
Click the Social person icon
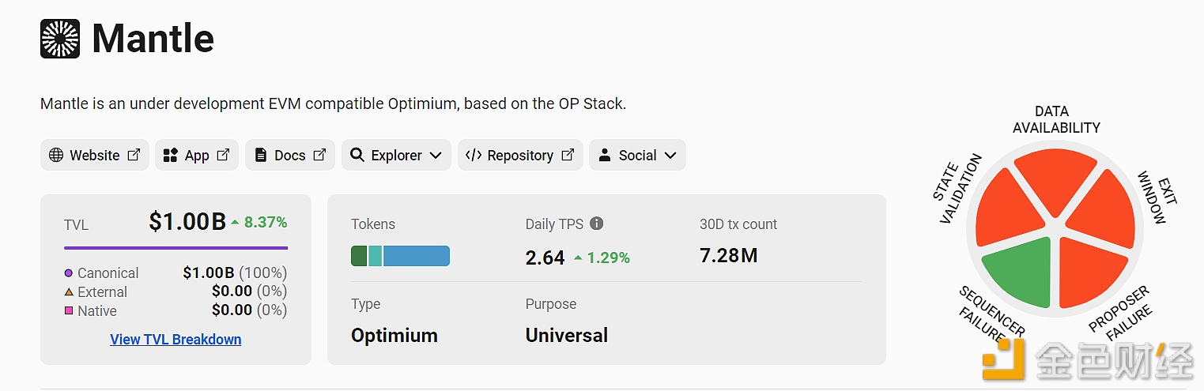tap(605, 156)
